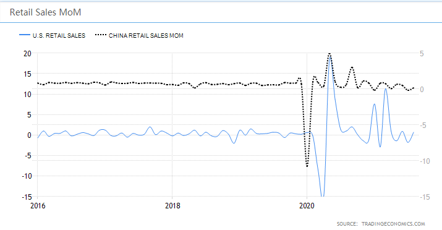Select the 2016 x-axis label
Viewport: 442px width, 230px height.
pyautogui.click(x=38, y=206)
